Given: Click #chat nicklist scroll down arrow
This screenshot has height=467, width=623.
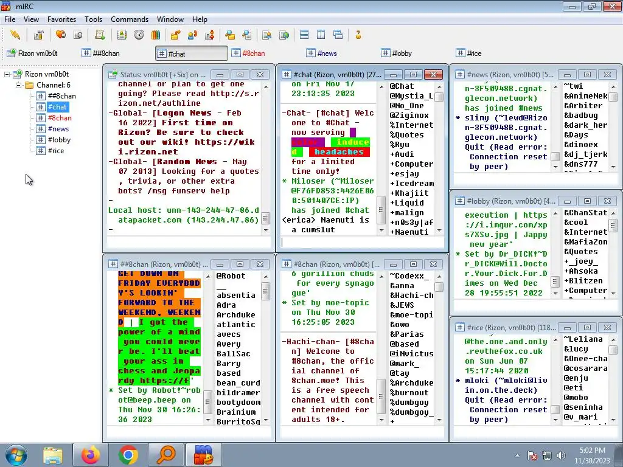Looking at the screenshot, I should [439, 230].
